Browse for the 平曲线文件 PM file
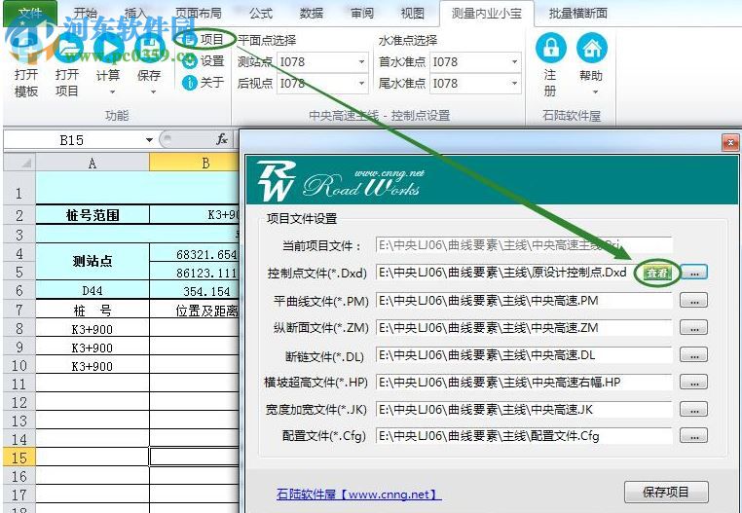This screenshot has width=742, height=513. [693, 301]
